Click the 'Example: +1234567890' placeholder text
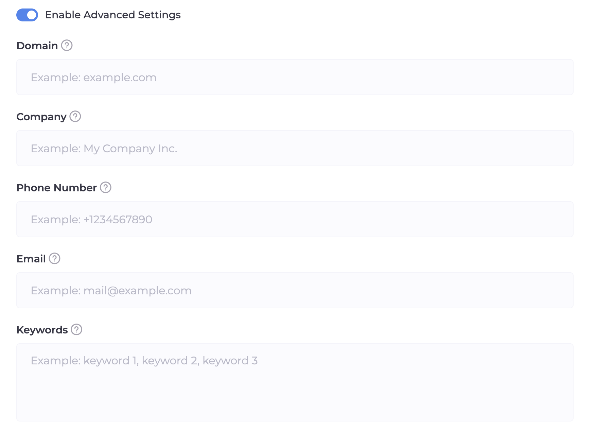 (x=91, y=220)
